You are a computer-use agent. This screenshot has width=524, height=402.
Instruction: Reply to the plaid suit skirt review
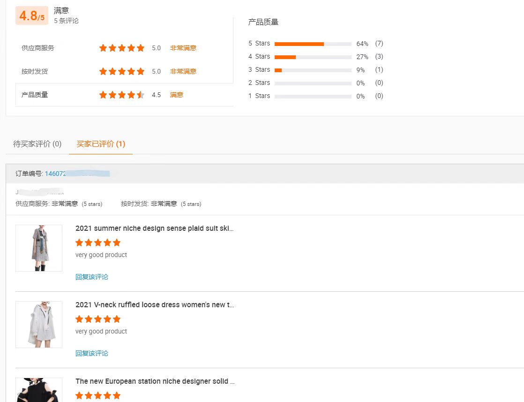pyautogui.click(x=92, y=277)
